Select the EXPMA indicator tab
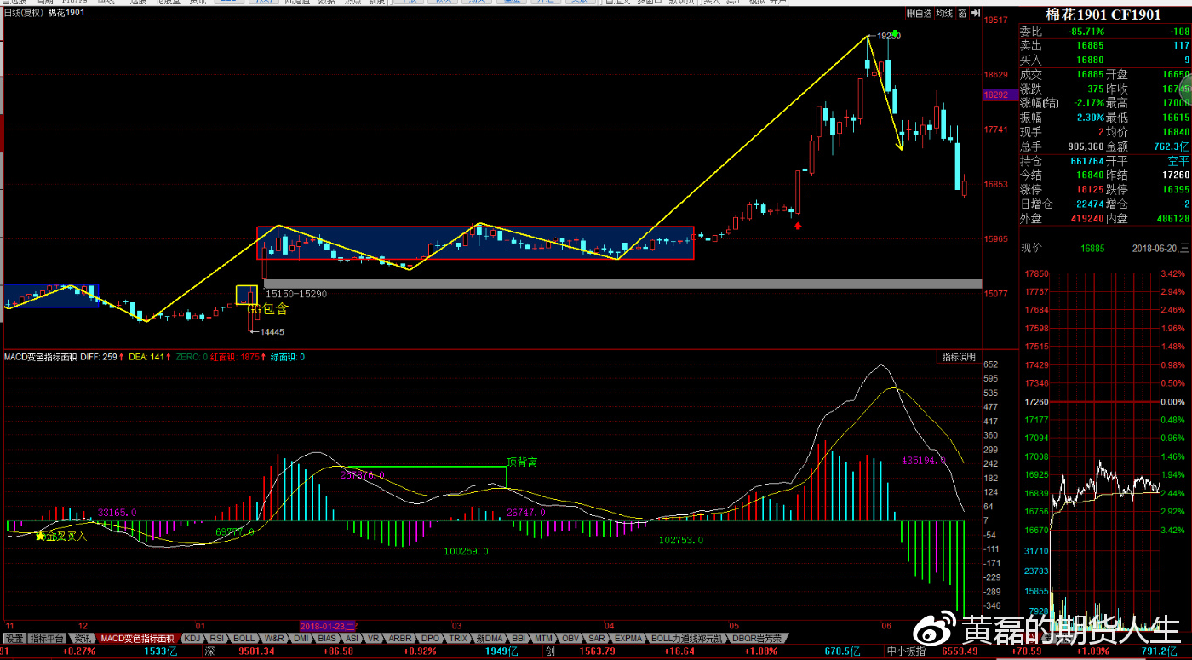This screenshot has height=660, width=1192. (x=628, y=638)
